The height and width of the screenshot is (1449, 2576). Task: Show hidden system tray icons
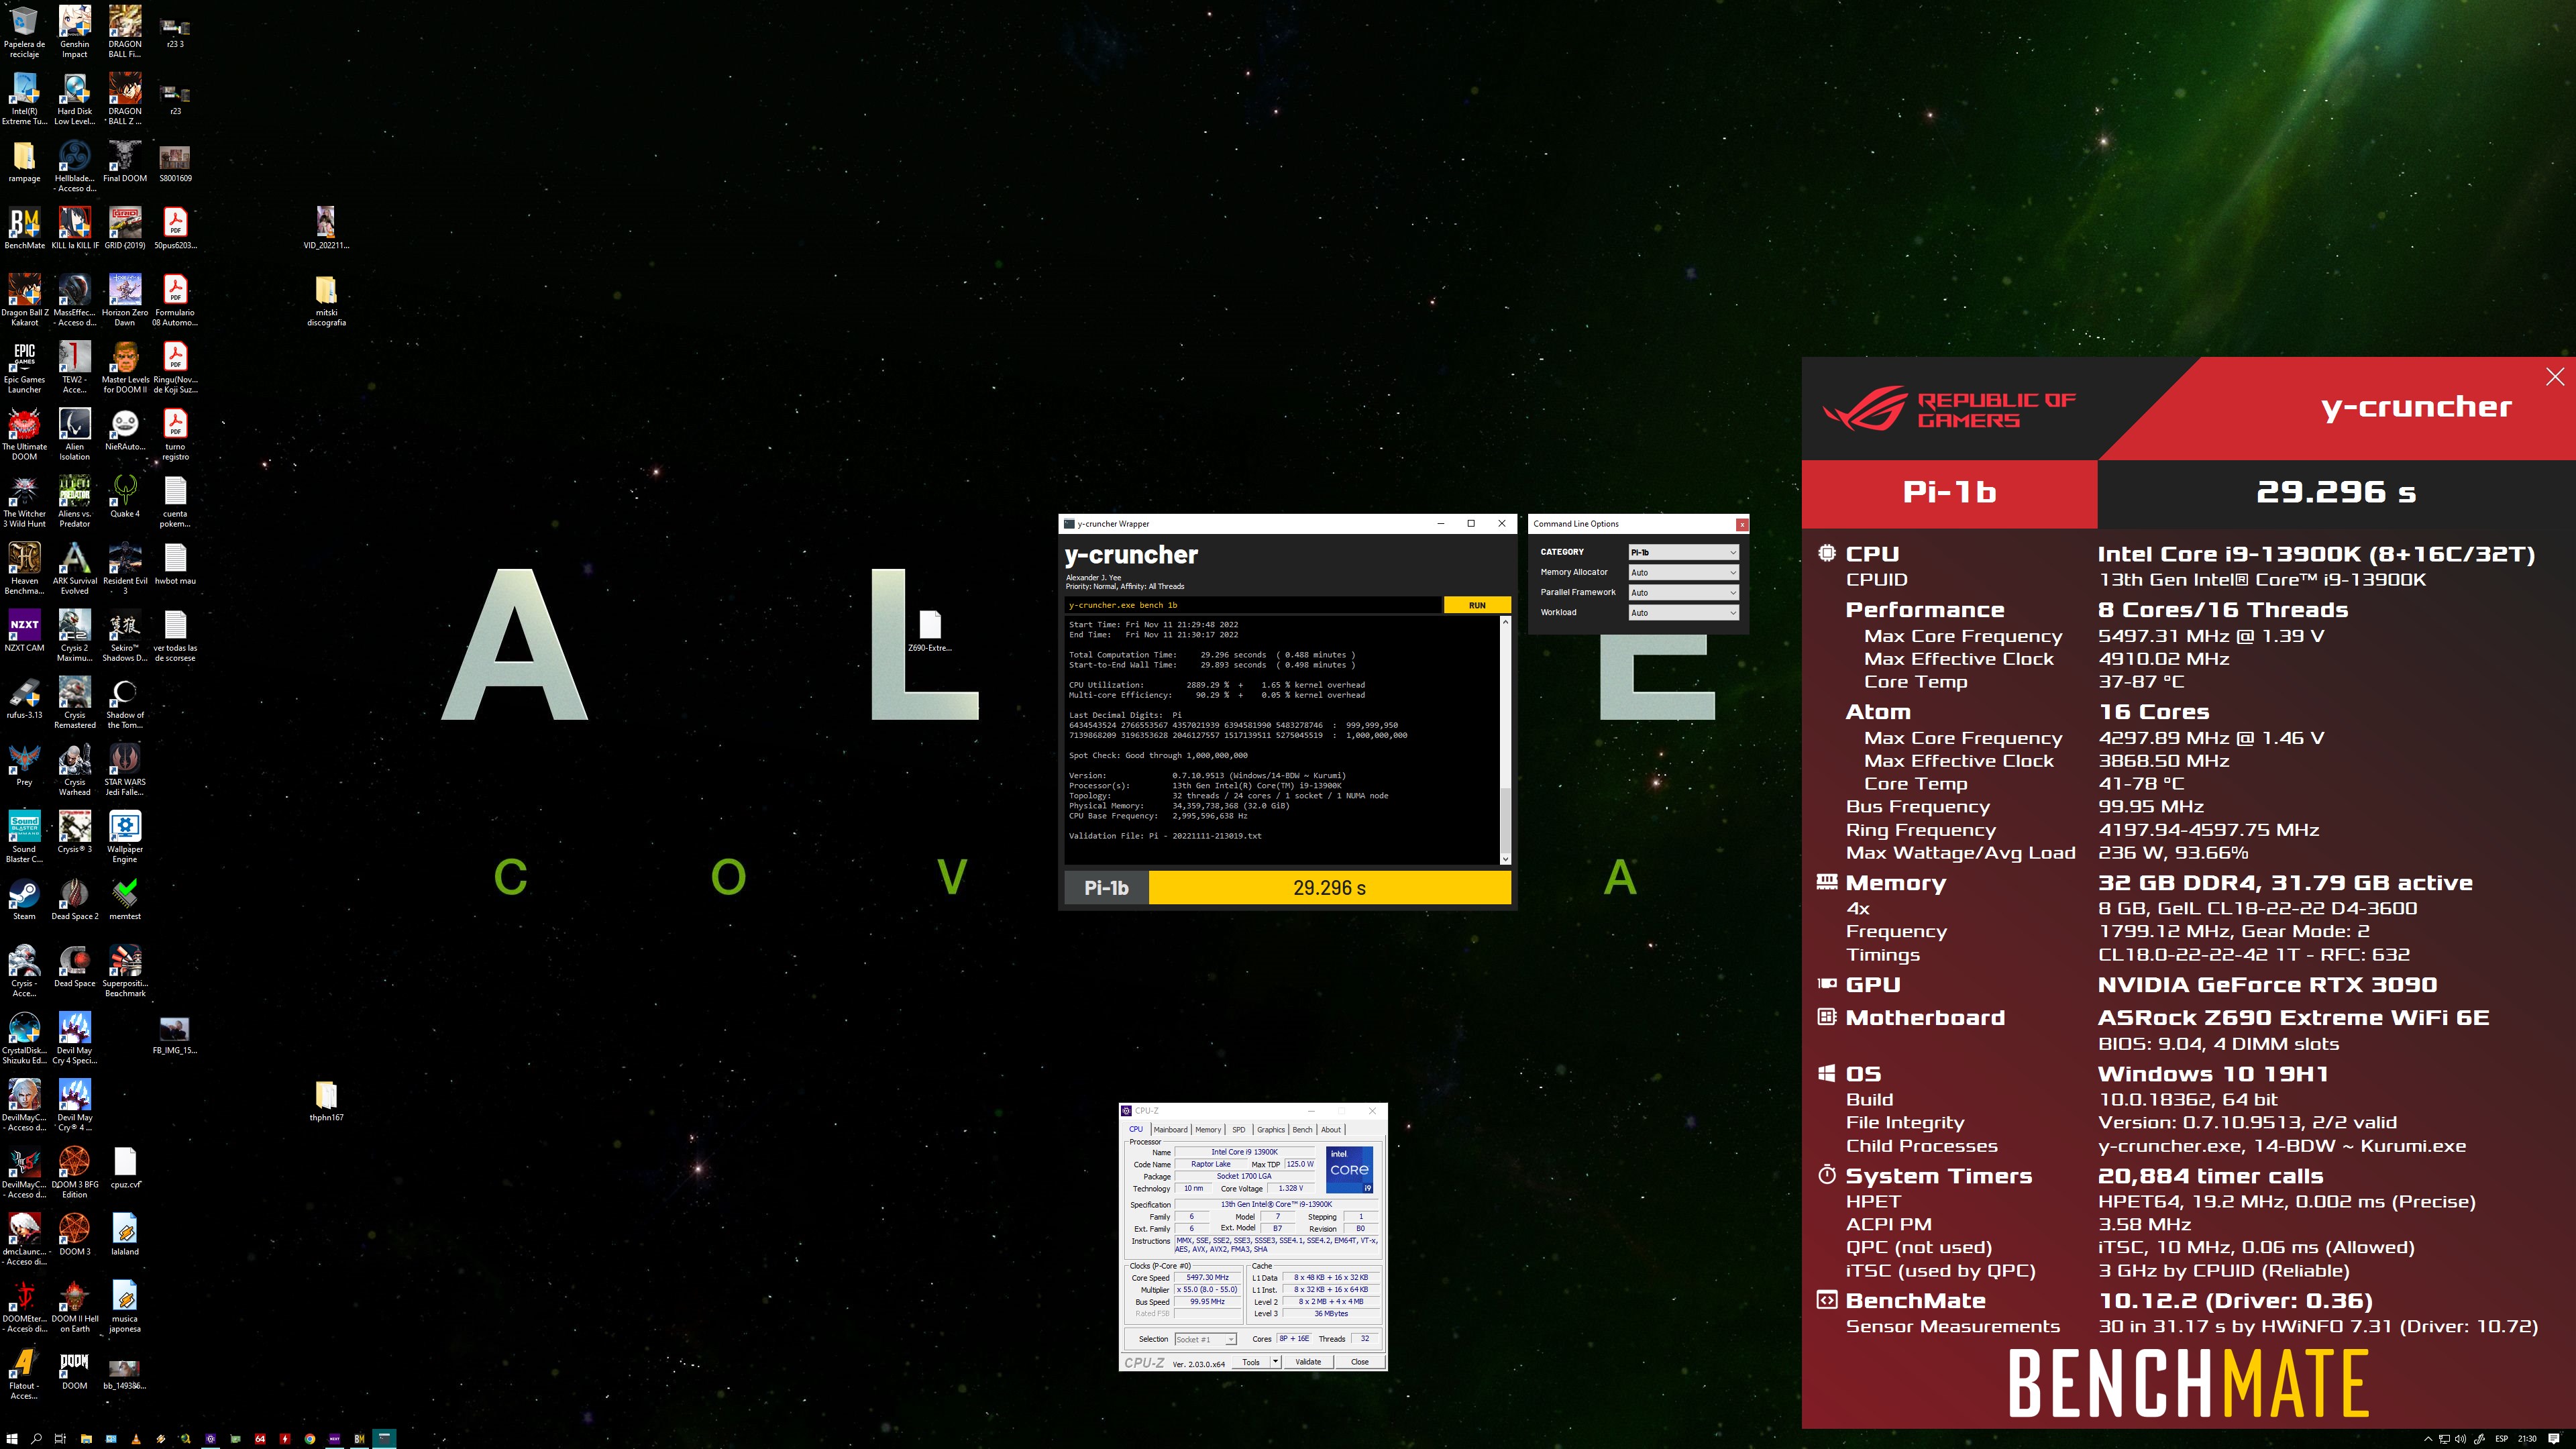coord(2429,1439)
